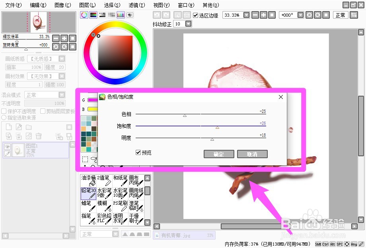Screen dimensions: 366x248
Task: Click the 饱和度 saturation slider track
Action: (201, 126)
